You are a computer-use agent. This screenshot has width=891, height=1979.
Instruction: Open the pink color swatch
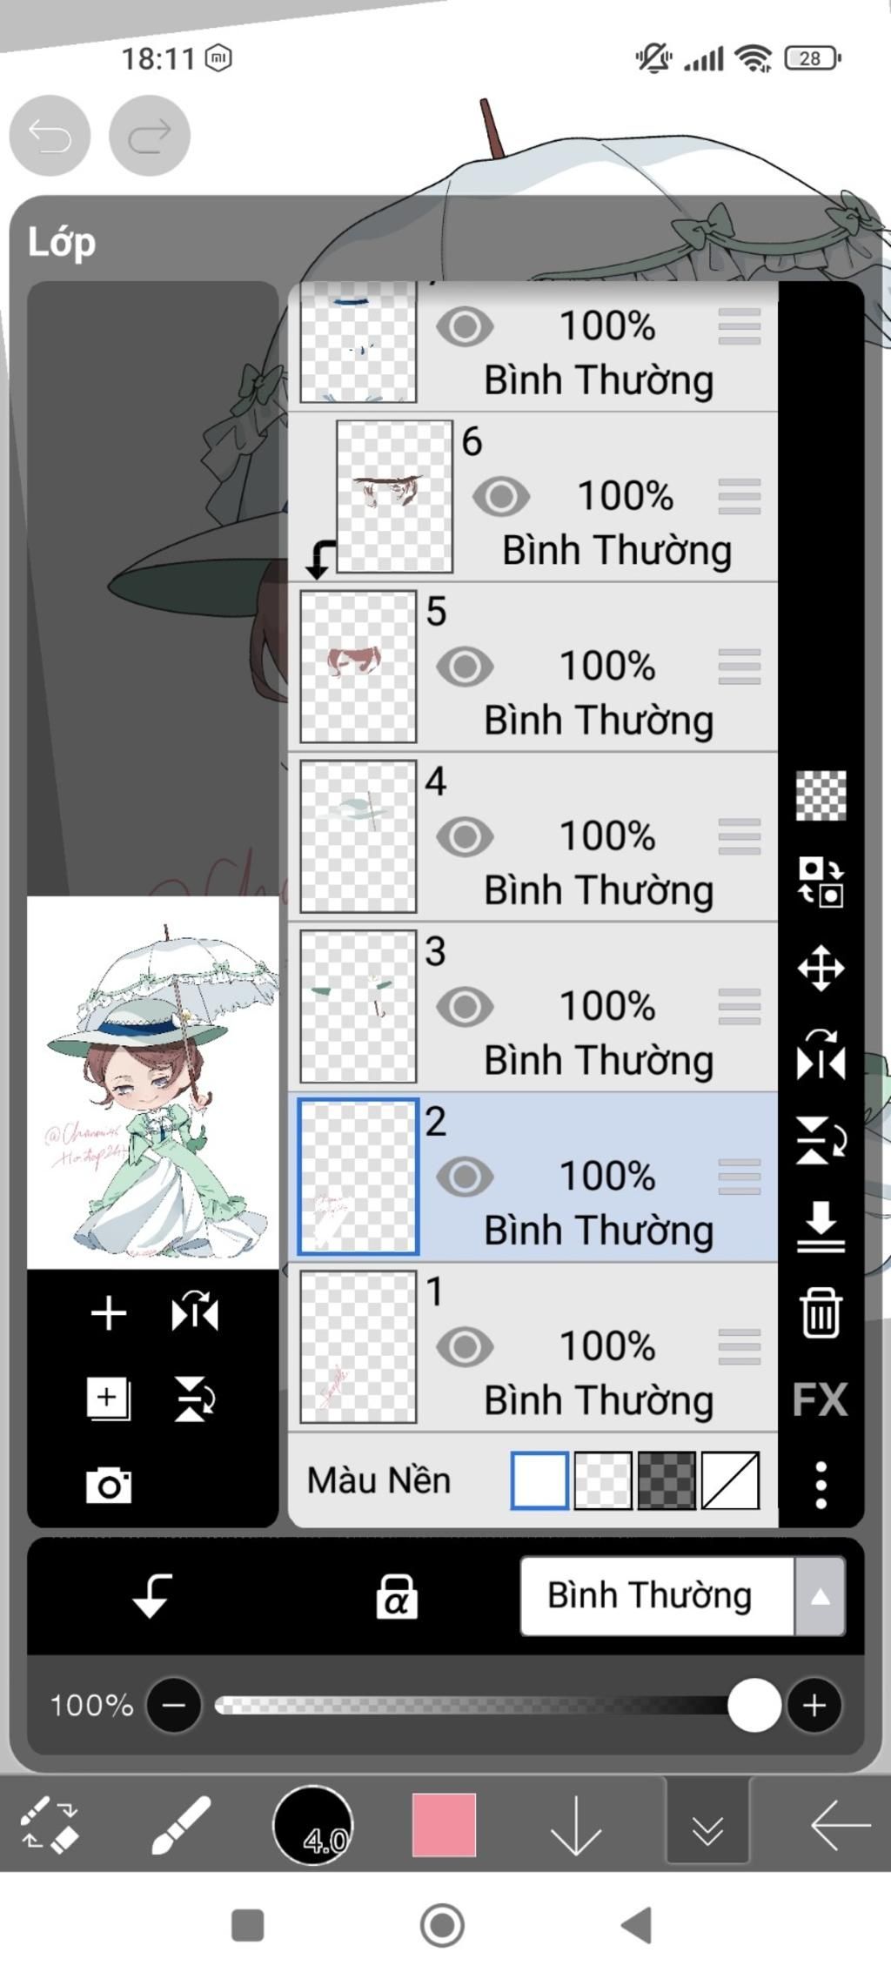pyautogui.click(x=444, y=1824)
